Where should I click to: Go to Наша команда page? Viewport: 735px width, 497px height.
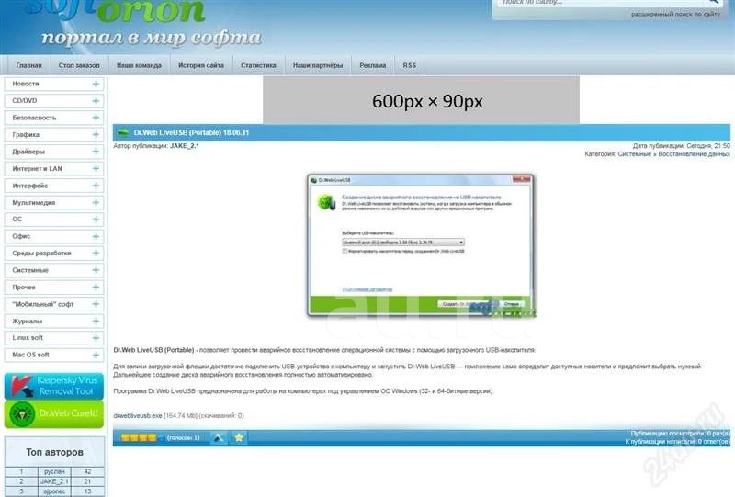(x=140, y=65)
